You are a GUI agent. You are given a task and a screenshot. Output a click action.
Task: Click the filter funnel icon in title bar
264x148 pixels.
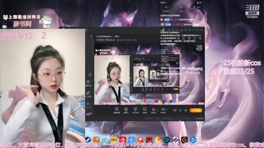click(185, 30)
